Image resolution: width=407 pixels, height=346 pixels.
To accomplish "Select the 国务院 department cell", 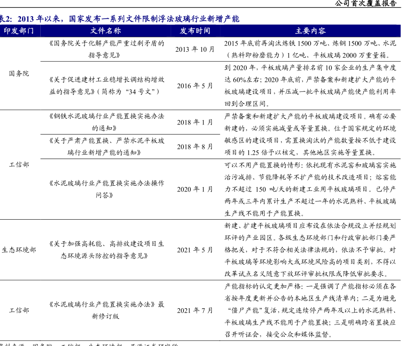I will pyautogui.click(x=19, y=73).
